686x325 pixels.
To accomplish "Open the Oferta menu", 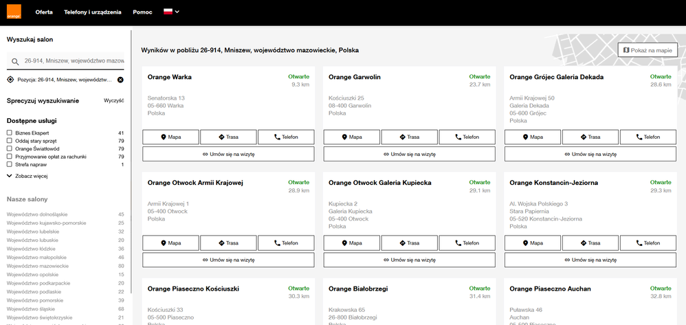I will (x=44, y=12).
